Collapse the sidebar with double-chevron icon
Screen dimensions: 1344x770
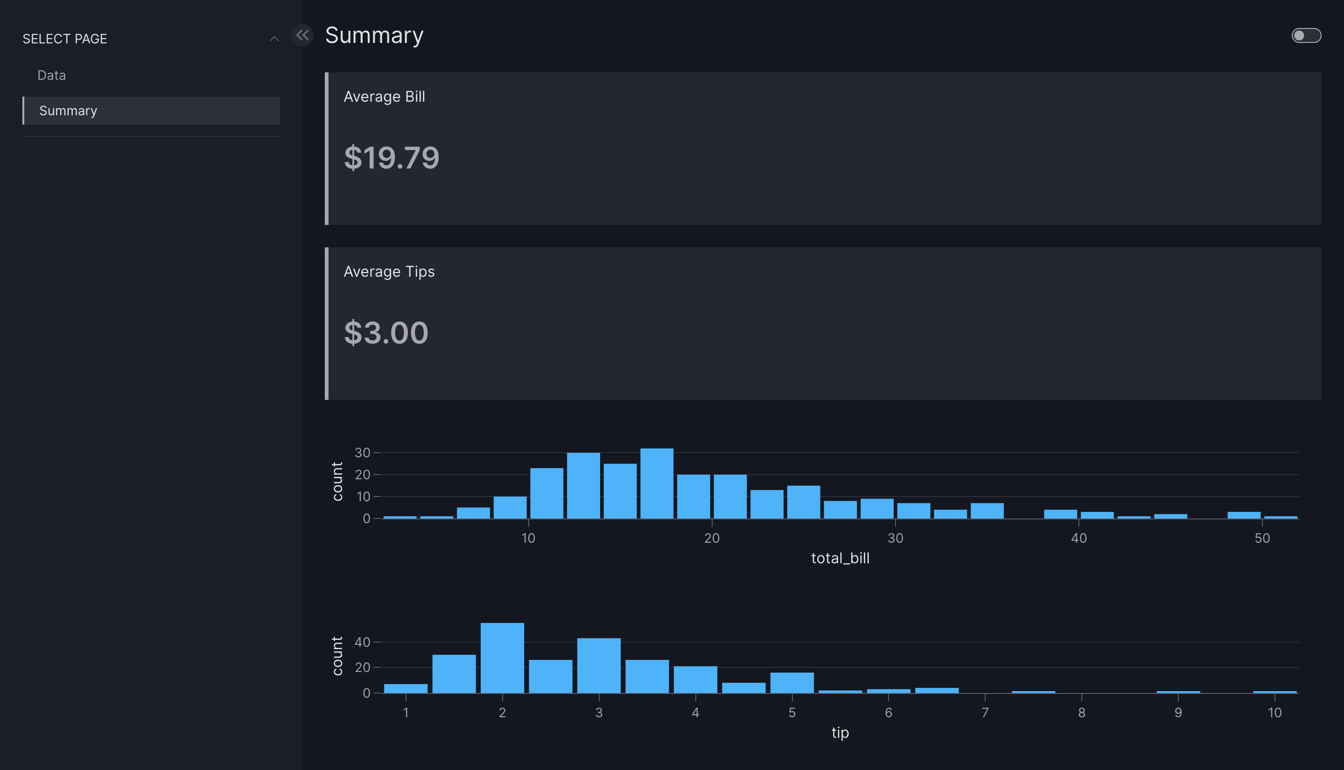click(x=302, y=35)
